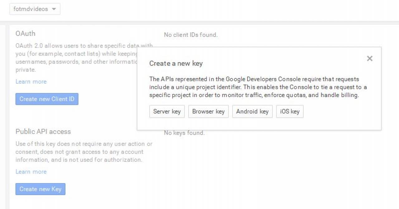399x209 pixels.
Task: Click the No client IDs found message
Action: pos(190,35)
